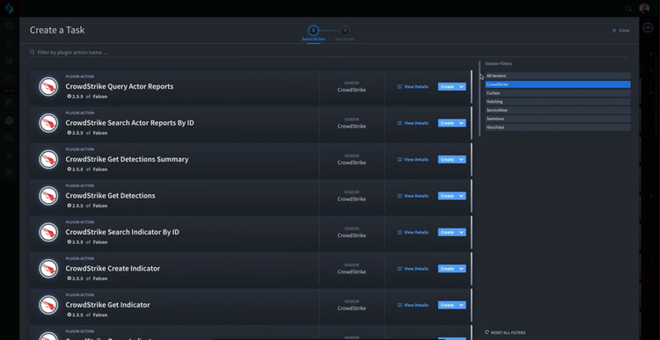Select the Cuckoo vendor filter
660x340 pixels.
558,93
